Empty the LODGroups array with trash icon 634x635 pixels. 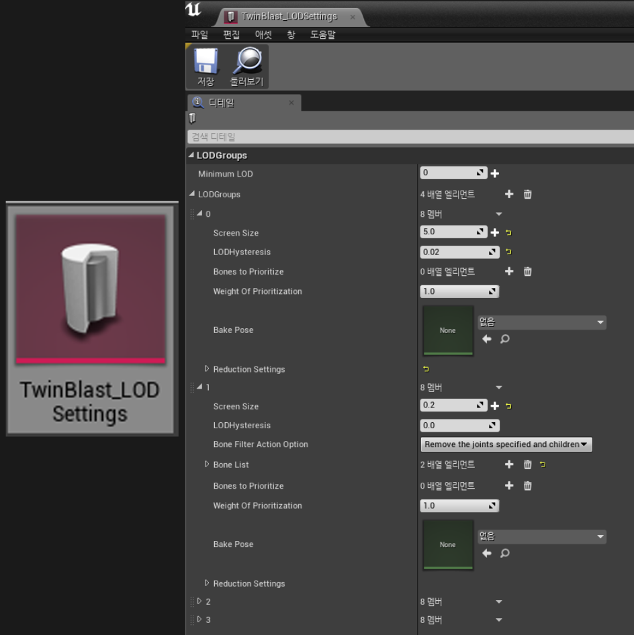[x=527, y=195]
